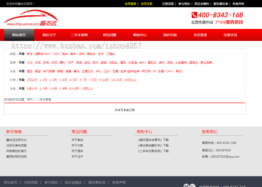Image resolution: width=262 pixels, height=187 pixels.
Task: Filter price by 3-4万
Action: [x=63, y=80]
